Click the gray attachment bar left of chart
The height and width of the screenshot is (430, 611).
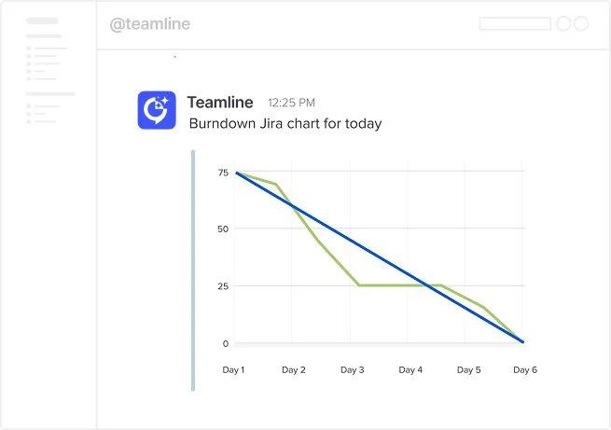pos(193,270)
